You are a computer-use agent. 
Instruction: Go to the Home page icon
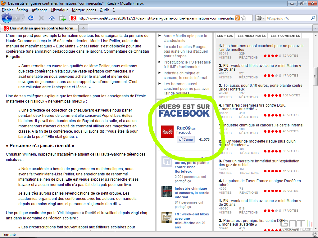point(52,18)
